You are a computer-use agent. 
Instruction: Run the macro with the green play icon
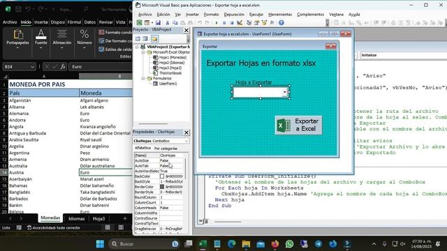pyautogui.click(x=217, y=23)
